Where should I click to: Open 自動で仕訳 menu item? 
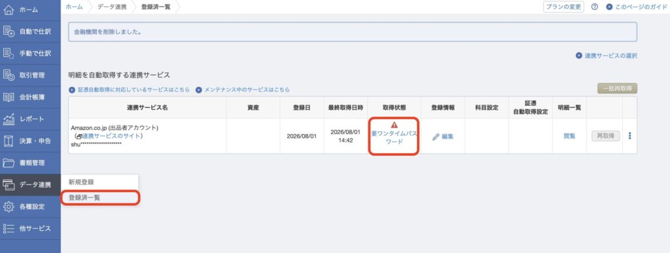[x=30, y=31]
